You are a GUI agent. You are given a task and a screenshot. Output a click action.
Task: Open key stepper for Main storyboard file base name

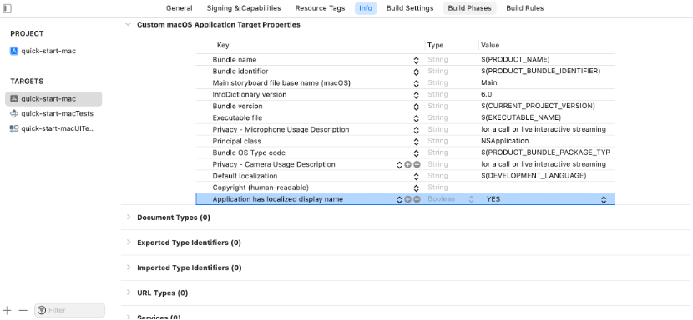(416, 83)
